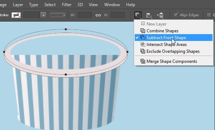Viewport: 215px width, 130px height.
Task: Click the right anchor point of ellipse path
Action: pyautogui.click(x=127, y=52)
